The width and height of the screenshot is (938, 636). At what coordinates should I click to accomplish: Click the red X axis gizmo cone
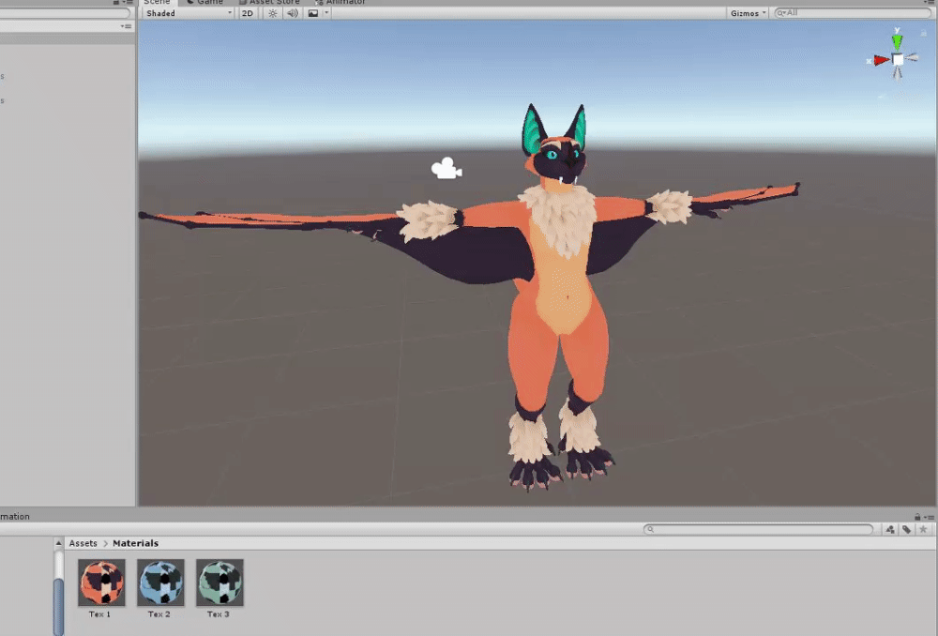881,60
